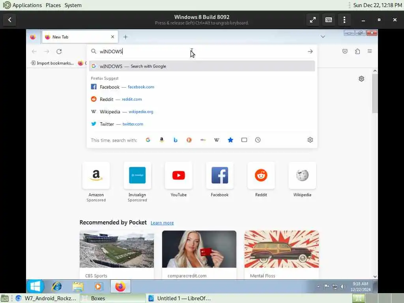Toggle Boxes fullscreen mode
404x303 pixels.
coord(313,20)
